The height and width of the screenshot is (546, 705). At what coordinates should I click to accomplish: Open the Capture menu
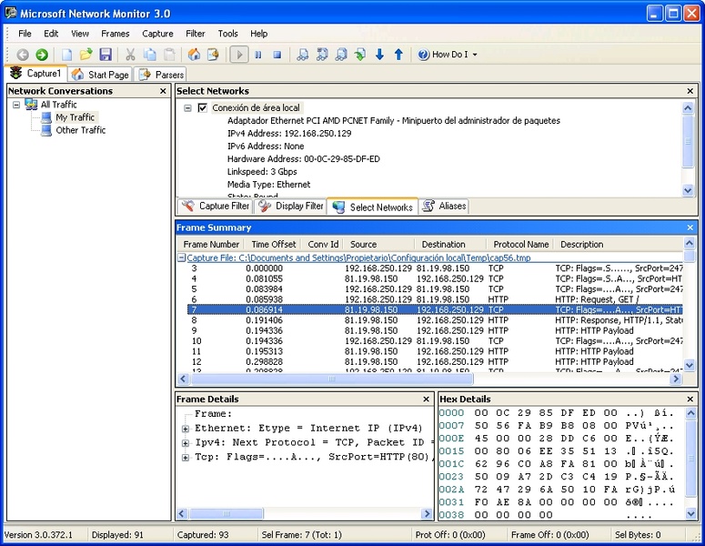tap(157, 34)
